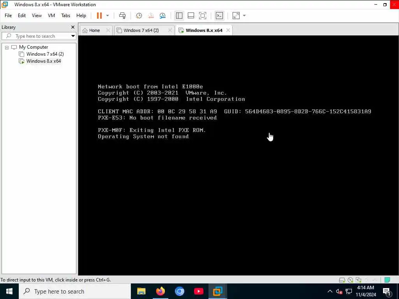
Task: Send Ctrl+Alt+Del to the virtual machine
Action: 122,16
